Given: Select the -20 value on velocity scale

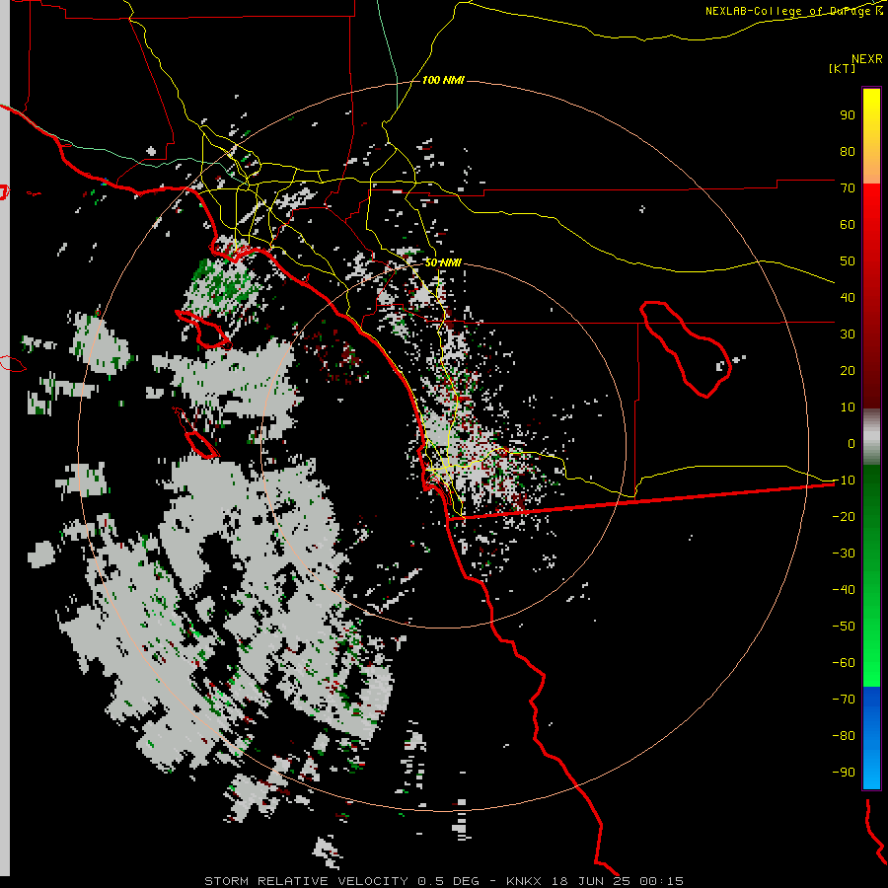Looking at the screenshot, I should point(844,517).
